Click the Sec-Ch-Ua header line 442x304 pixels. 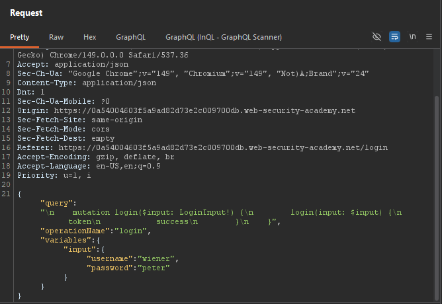click(x=193, y=73)
